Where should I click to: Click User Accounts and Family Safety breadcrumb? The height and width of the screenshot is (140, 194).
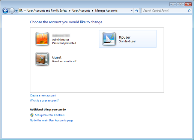pyautogui.click(x=47, y=11)
